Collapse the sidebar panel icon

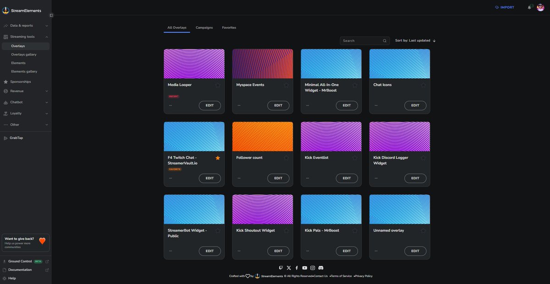coord(51,15)
